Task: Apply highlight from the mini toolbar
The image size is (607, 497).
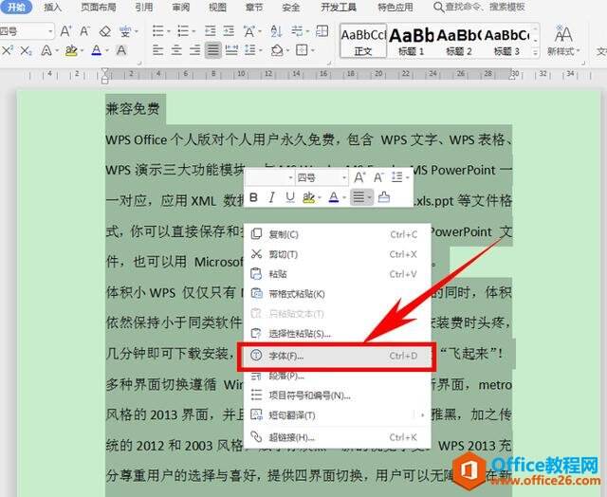Action: [308, 198]
